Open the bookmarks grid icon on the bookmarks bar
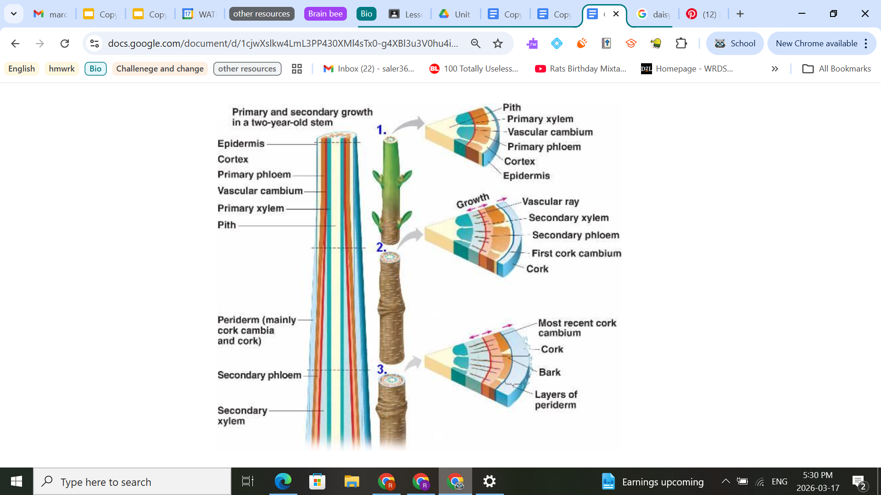 [296, 68]
